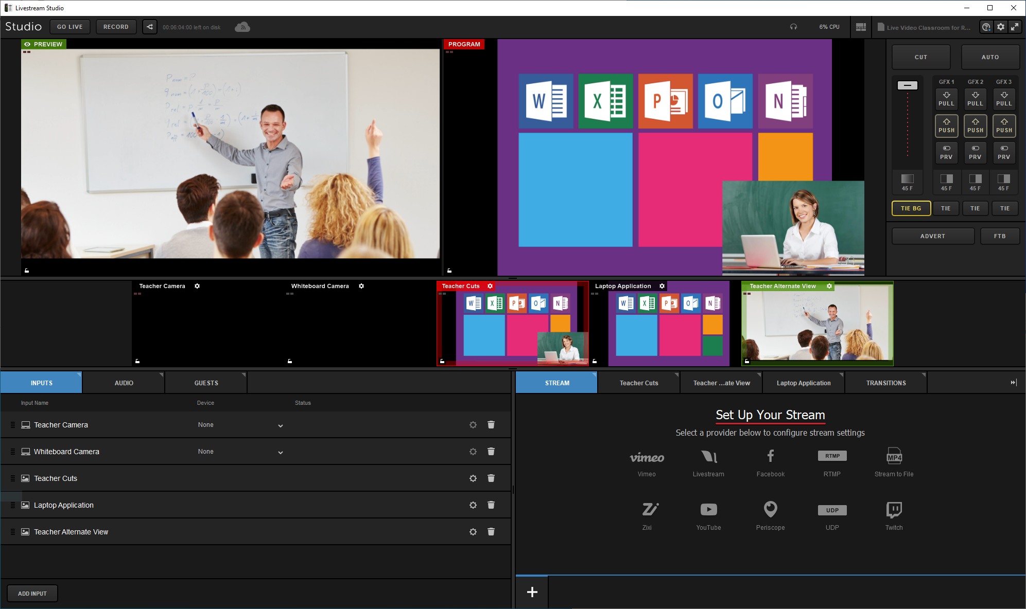Toggle TIE BG for the fader
This screenshot has height=609, width=1026.
pyautogui.click(x=911, y=208)
